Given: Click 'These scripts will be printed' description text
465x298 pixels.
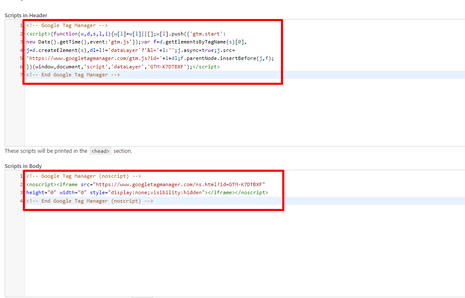Looking at the screenshot, I should 46,151.
